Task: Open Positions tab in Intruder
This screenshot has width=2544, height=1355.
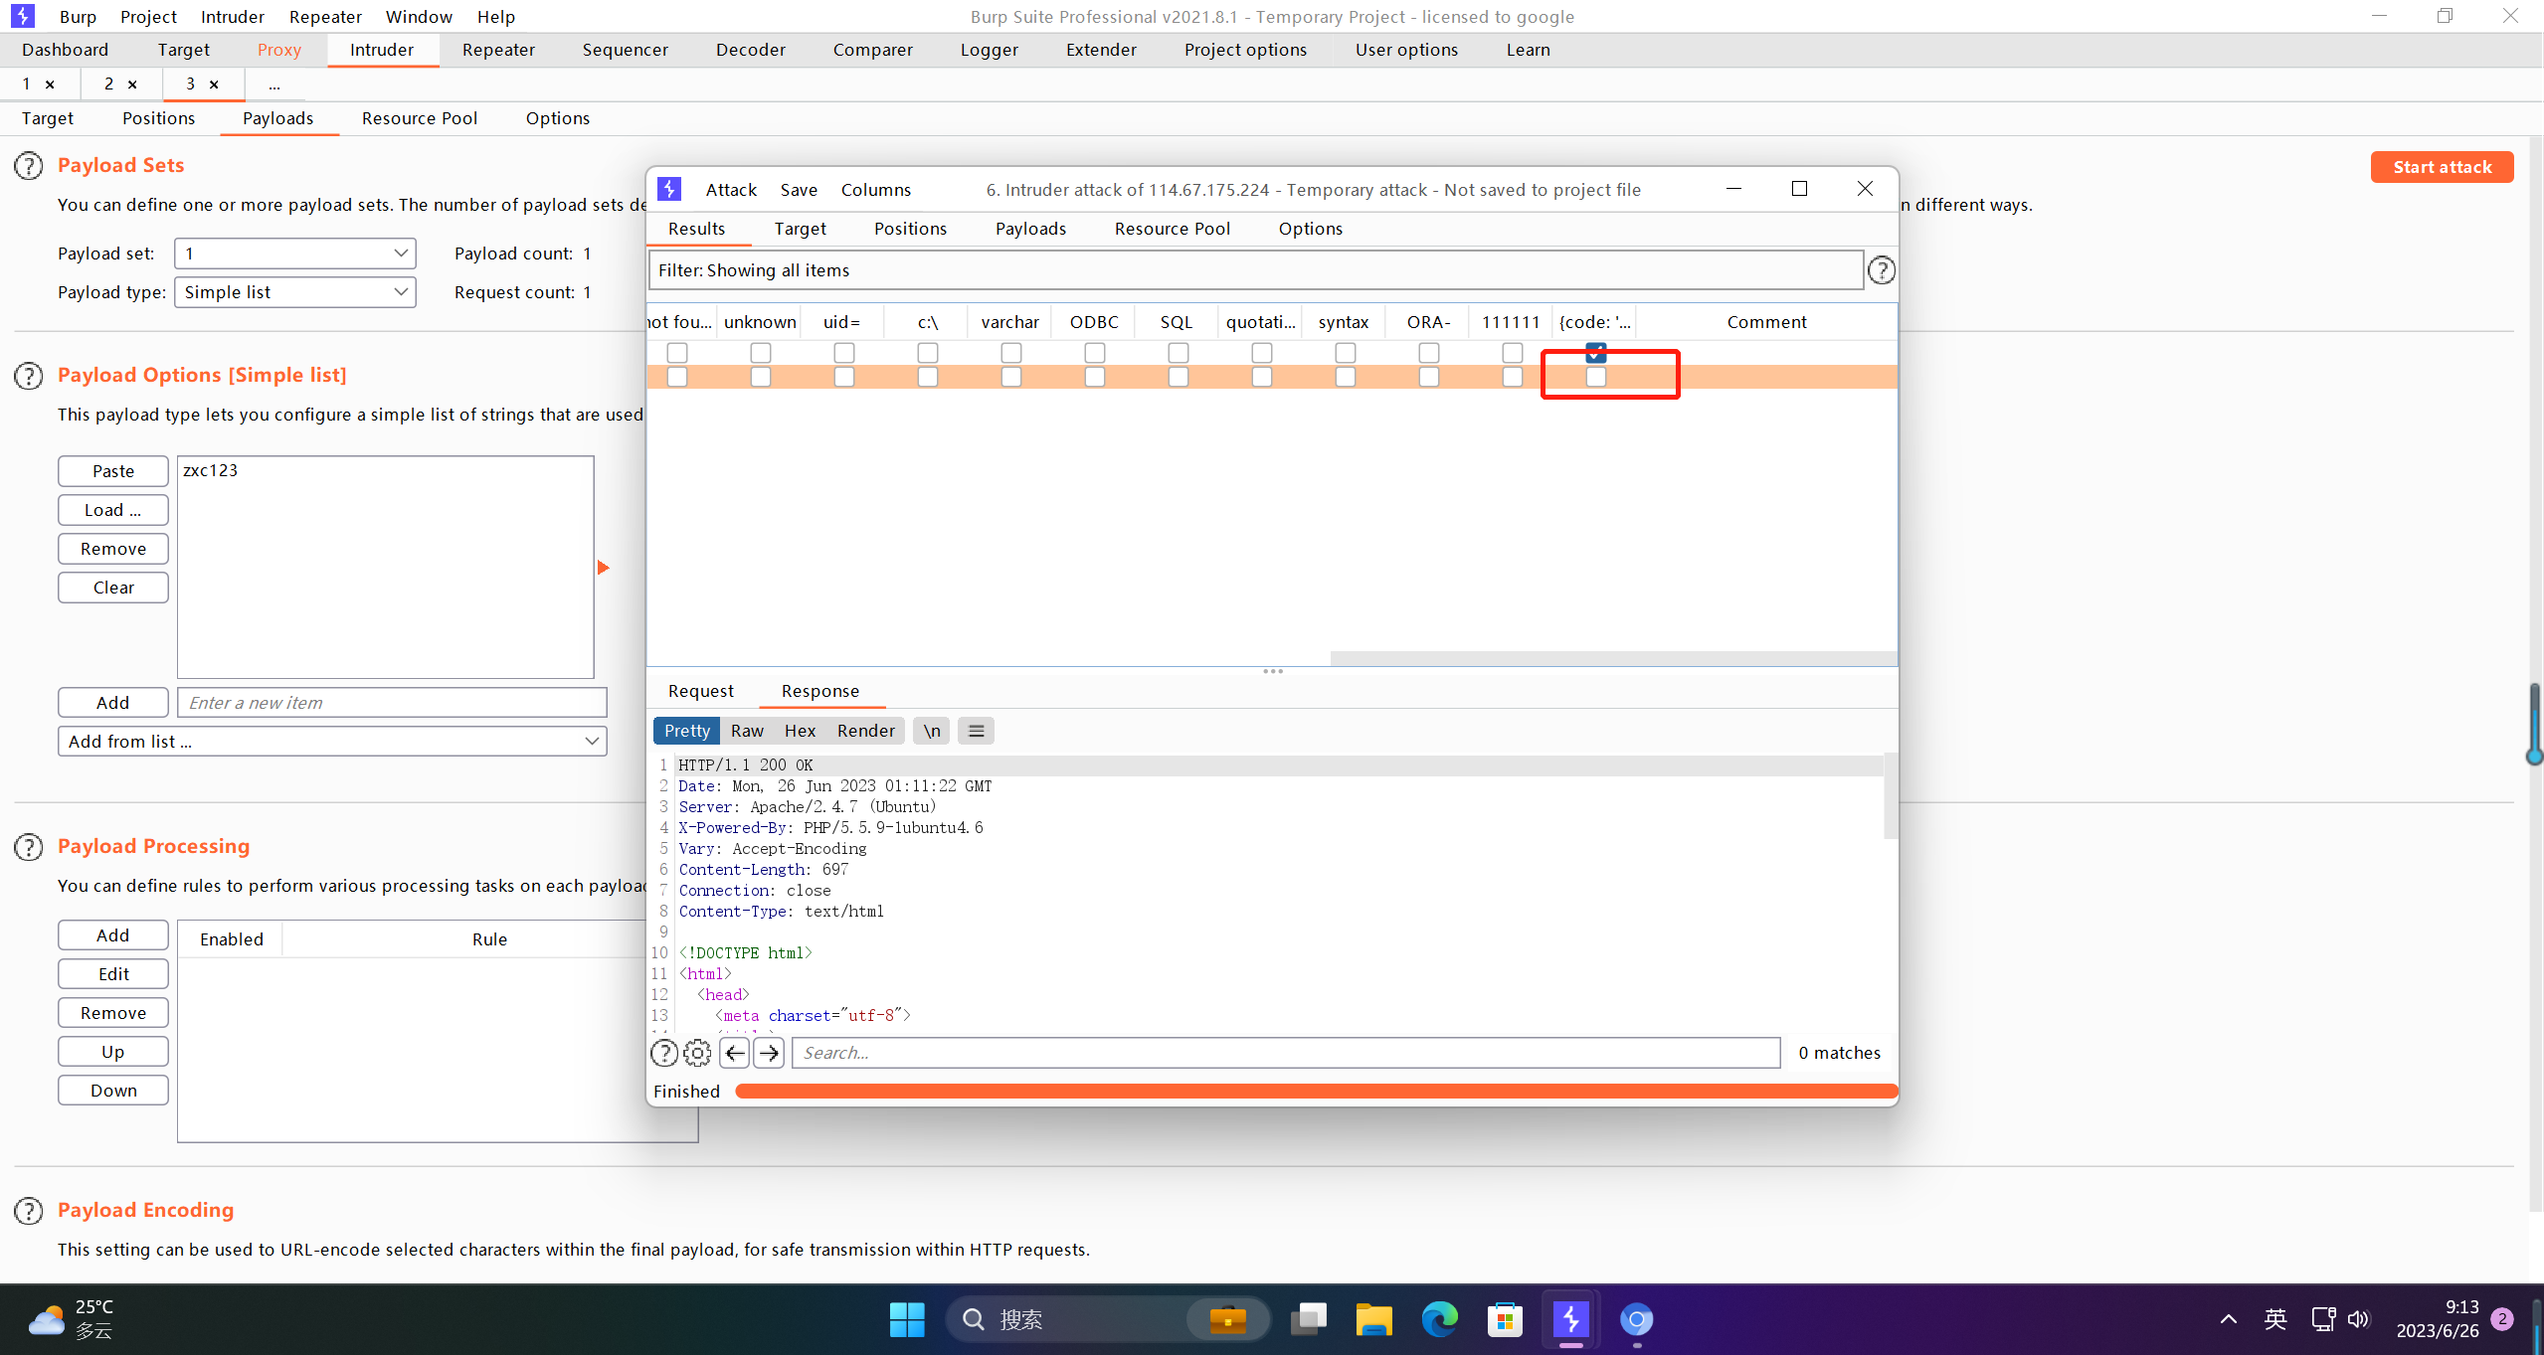Action: (x=158, y=118)
